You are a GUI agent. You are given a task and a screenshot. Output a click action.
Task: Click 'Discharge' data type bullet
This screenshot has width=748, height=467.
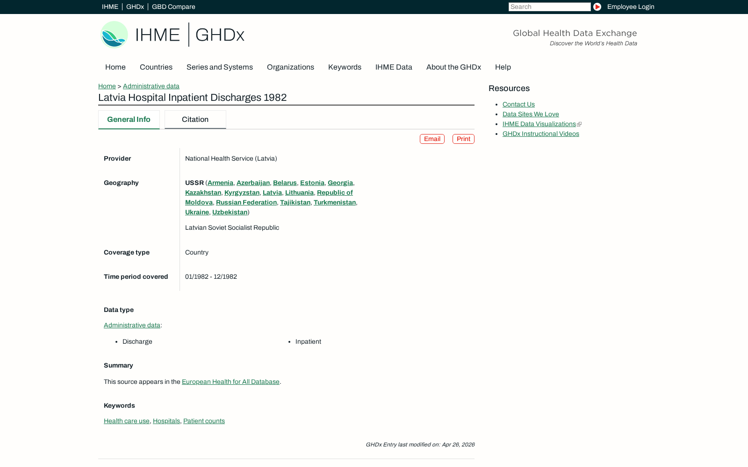click(x=137, y=342)
